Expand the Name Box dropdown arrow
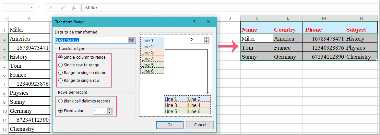Screen dimensions: 380x135 pos(31,7)
